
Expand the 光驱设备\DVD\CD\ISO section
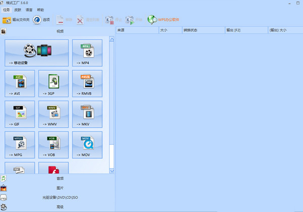click(x=60, y=197)
